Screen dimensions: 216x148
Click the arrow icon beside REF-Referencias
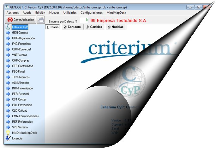8,122
